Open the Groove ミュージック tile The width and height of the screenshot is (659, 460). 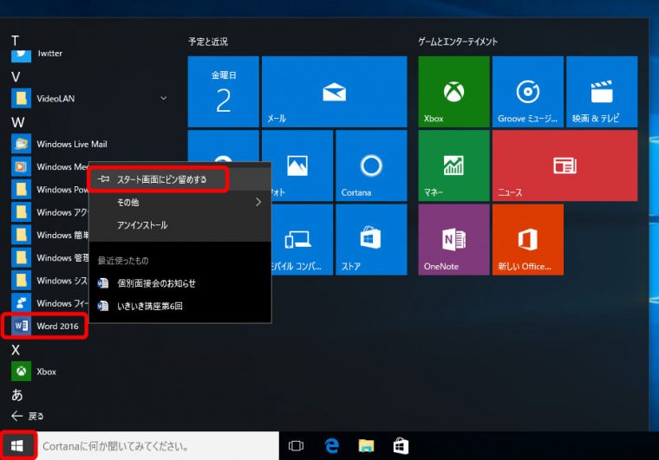click(x=528, y=92)
